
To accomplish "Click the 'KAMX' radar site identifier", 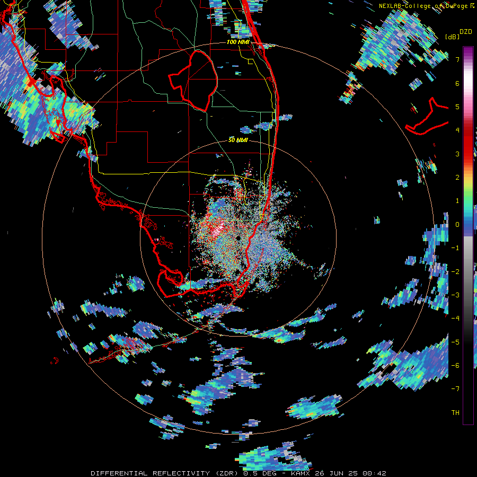I will pyautogui.click(x=301, y=473).
